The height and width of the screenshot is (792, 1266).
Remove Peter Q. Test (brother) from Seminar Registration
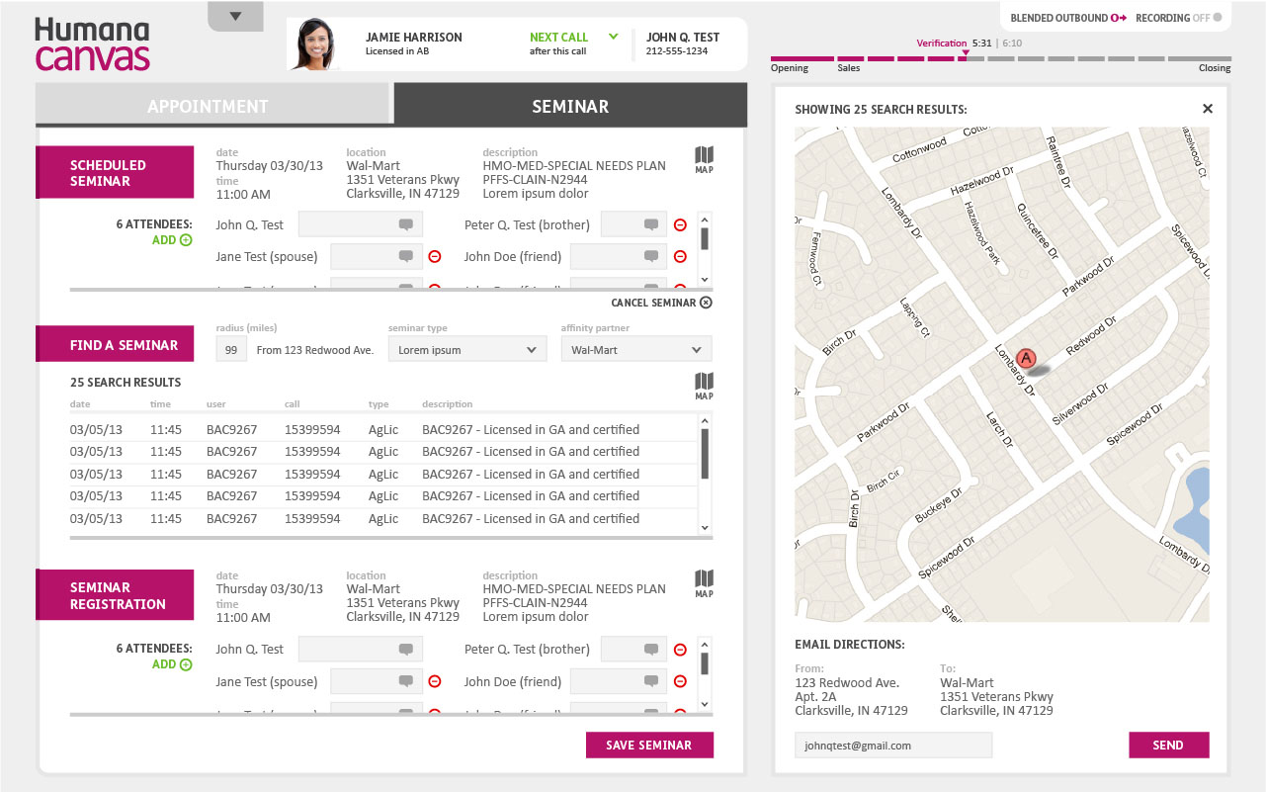[x=680, y=650]
